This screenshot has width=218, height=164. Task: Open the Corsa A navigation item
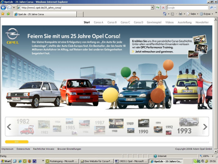coord(99,22)
